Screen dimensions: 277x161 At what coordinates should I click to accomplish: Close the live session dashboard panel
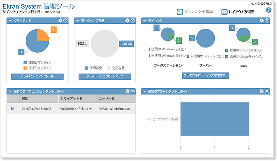[x=133, y=91]
